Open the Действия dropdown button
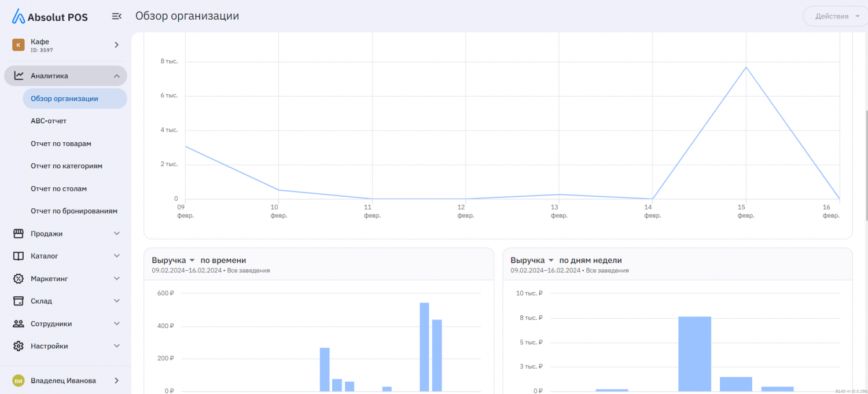This screenshot has width=868, height=394. pyautogui.click(x=836, y=16)
